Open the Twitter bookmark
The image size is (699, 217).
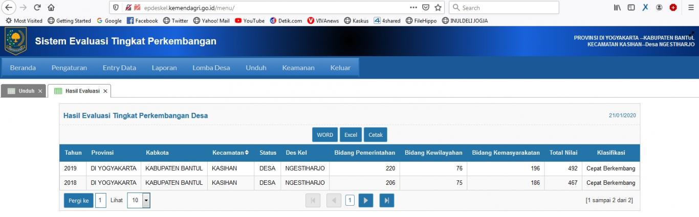[x=176, y=21]
